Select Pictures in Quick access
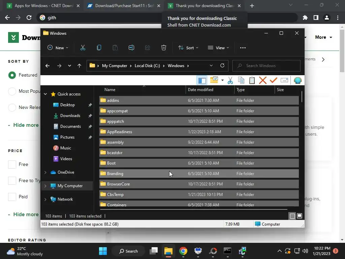 tap(67, 137)
